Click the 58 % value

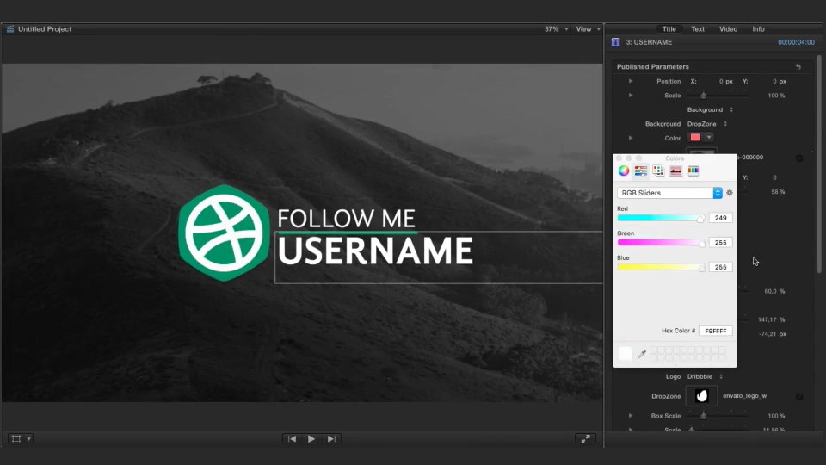(778, 192)
